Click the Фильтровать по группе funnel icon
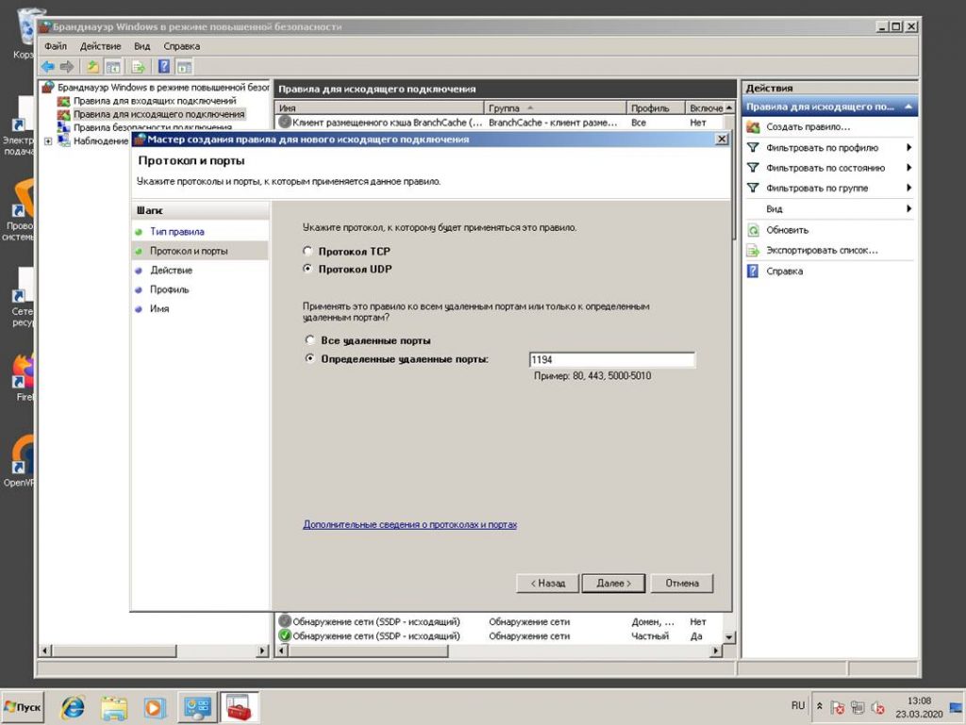The image size is (966, 725). click(753, 188)
